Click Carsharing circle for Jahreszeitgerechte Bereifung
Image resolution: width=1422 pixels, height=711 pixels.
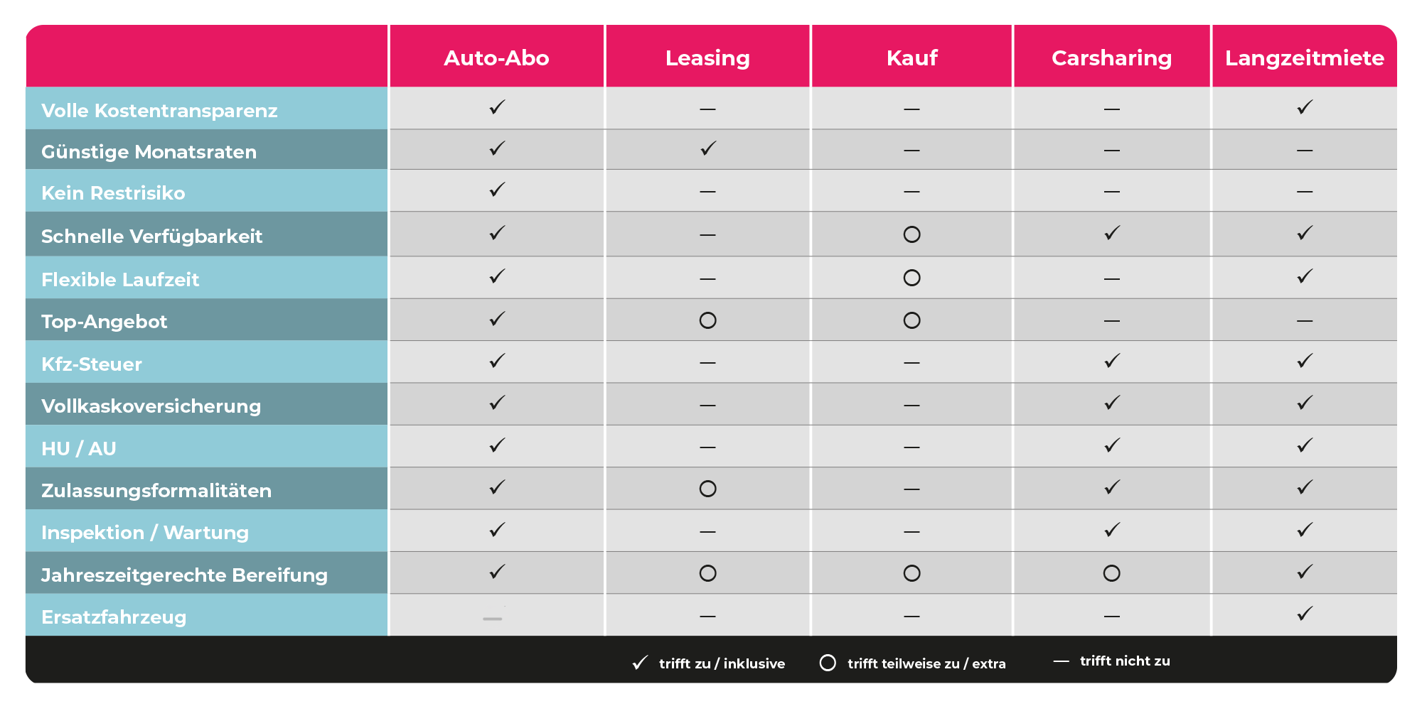1111,573
